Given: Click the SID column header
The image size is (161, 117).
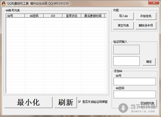Looking at the screenshot, I should pyautogui.click(x=53, y=16).
